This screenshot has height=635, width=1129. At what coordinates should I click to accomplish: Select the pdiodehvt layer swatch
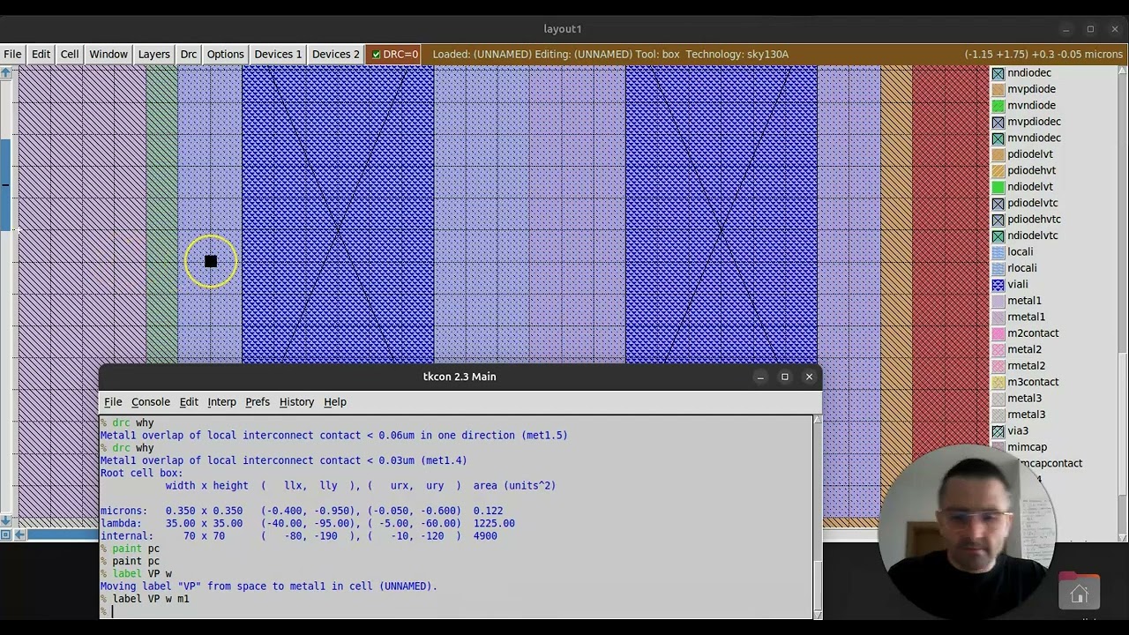click(998, 171)
